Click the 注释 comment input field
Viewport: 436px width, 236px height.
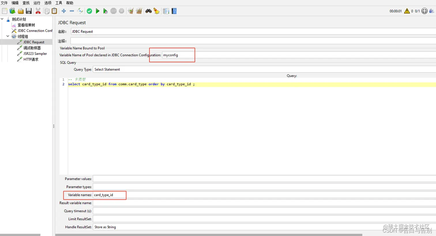[x=253, y=41]
